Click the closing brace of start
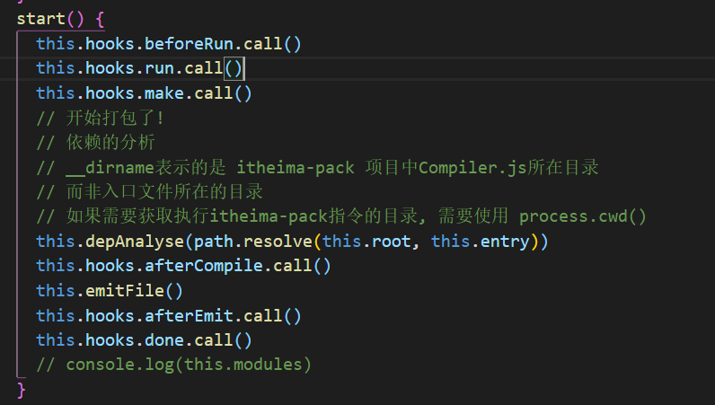 [x=21, y=390]
